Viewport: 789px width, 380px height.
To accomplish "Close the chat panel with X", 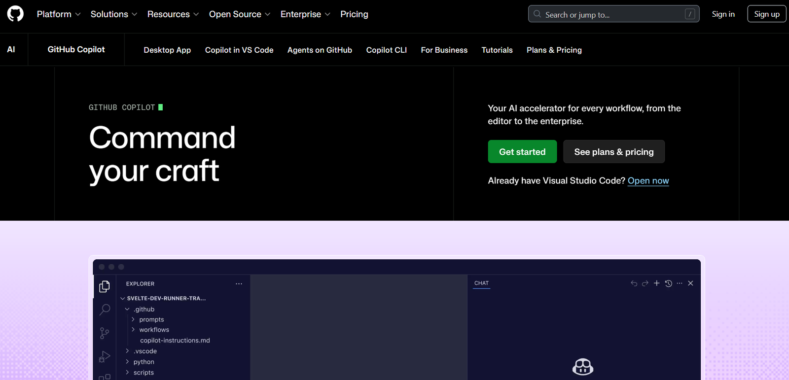I will click(x=690, y=283).
